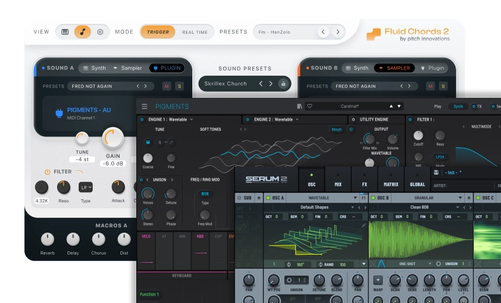501x303 pixels.
Task: Go to previous sound preset before Skrillex Church
Action: coord(261,84)
